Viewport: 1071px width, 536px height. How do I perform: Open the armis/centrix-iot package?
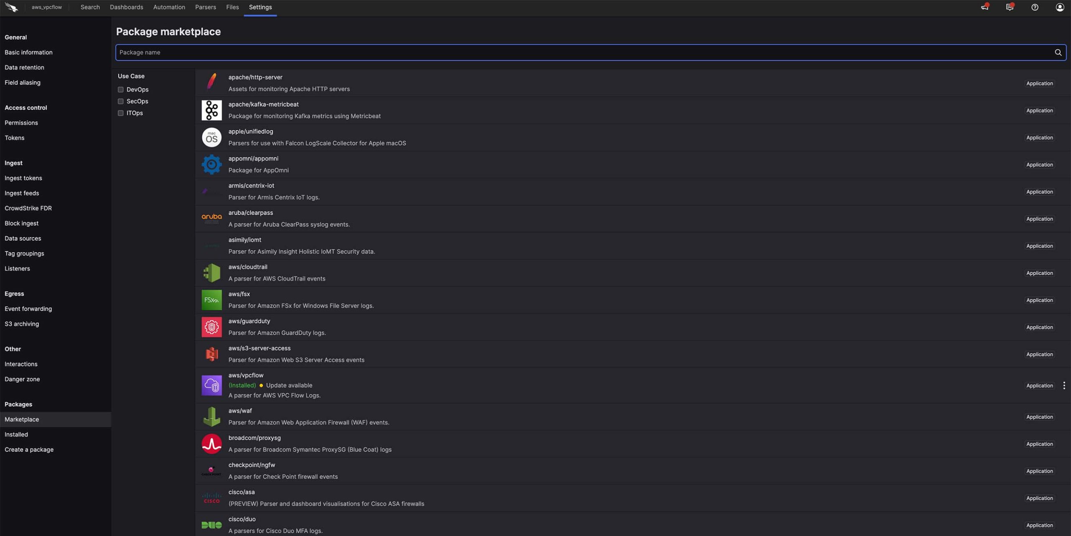pyautogui.click(x=251, y=186)
